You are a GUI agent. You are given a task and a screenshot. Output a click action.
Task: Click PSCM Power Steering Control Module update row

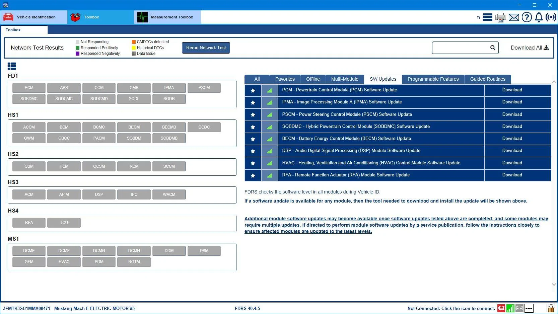pos(381,114)
